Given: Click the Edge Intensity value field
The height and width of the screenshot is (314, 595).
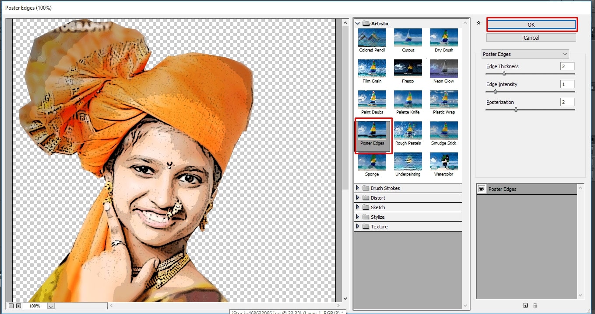Looking at the screenshot, I should coord(567,84).
